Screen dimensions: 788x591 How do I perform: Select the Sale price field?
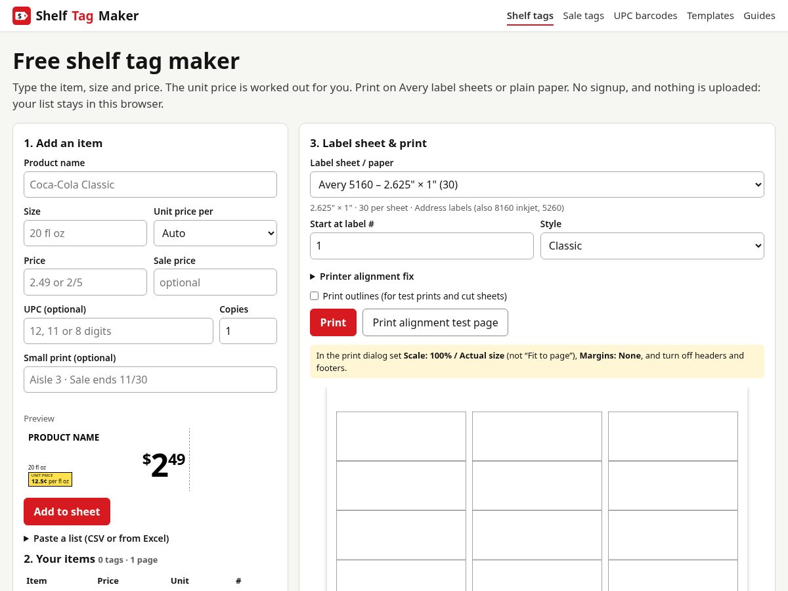[215, 282]
